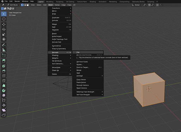Activate the Annotate pencil tool
The width and height of the screenshot is (181, 132).
(4, 45)
